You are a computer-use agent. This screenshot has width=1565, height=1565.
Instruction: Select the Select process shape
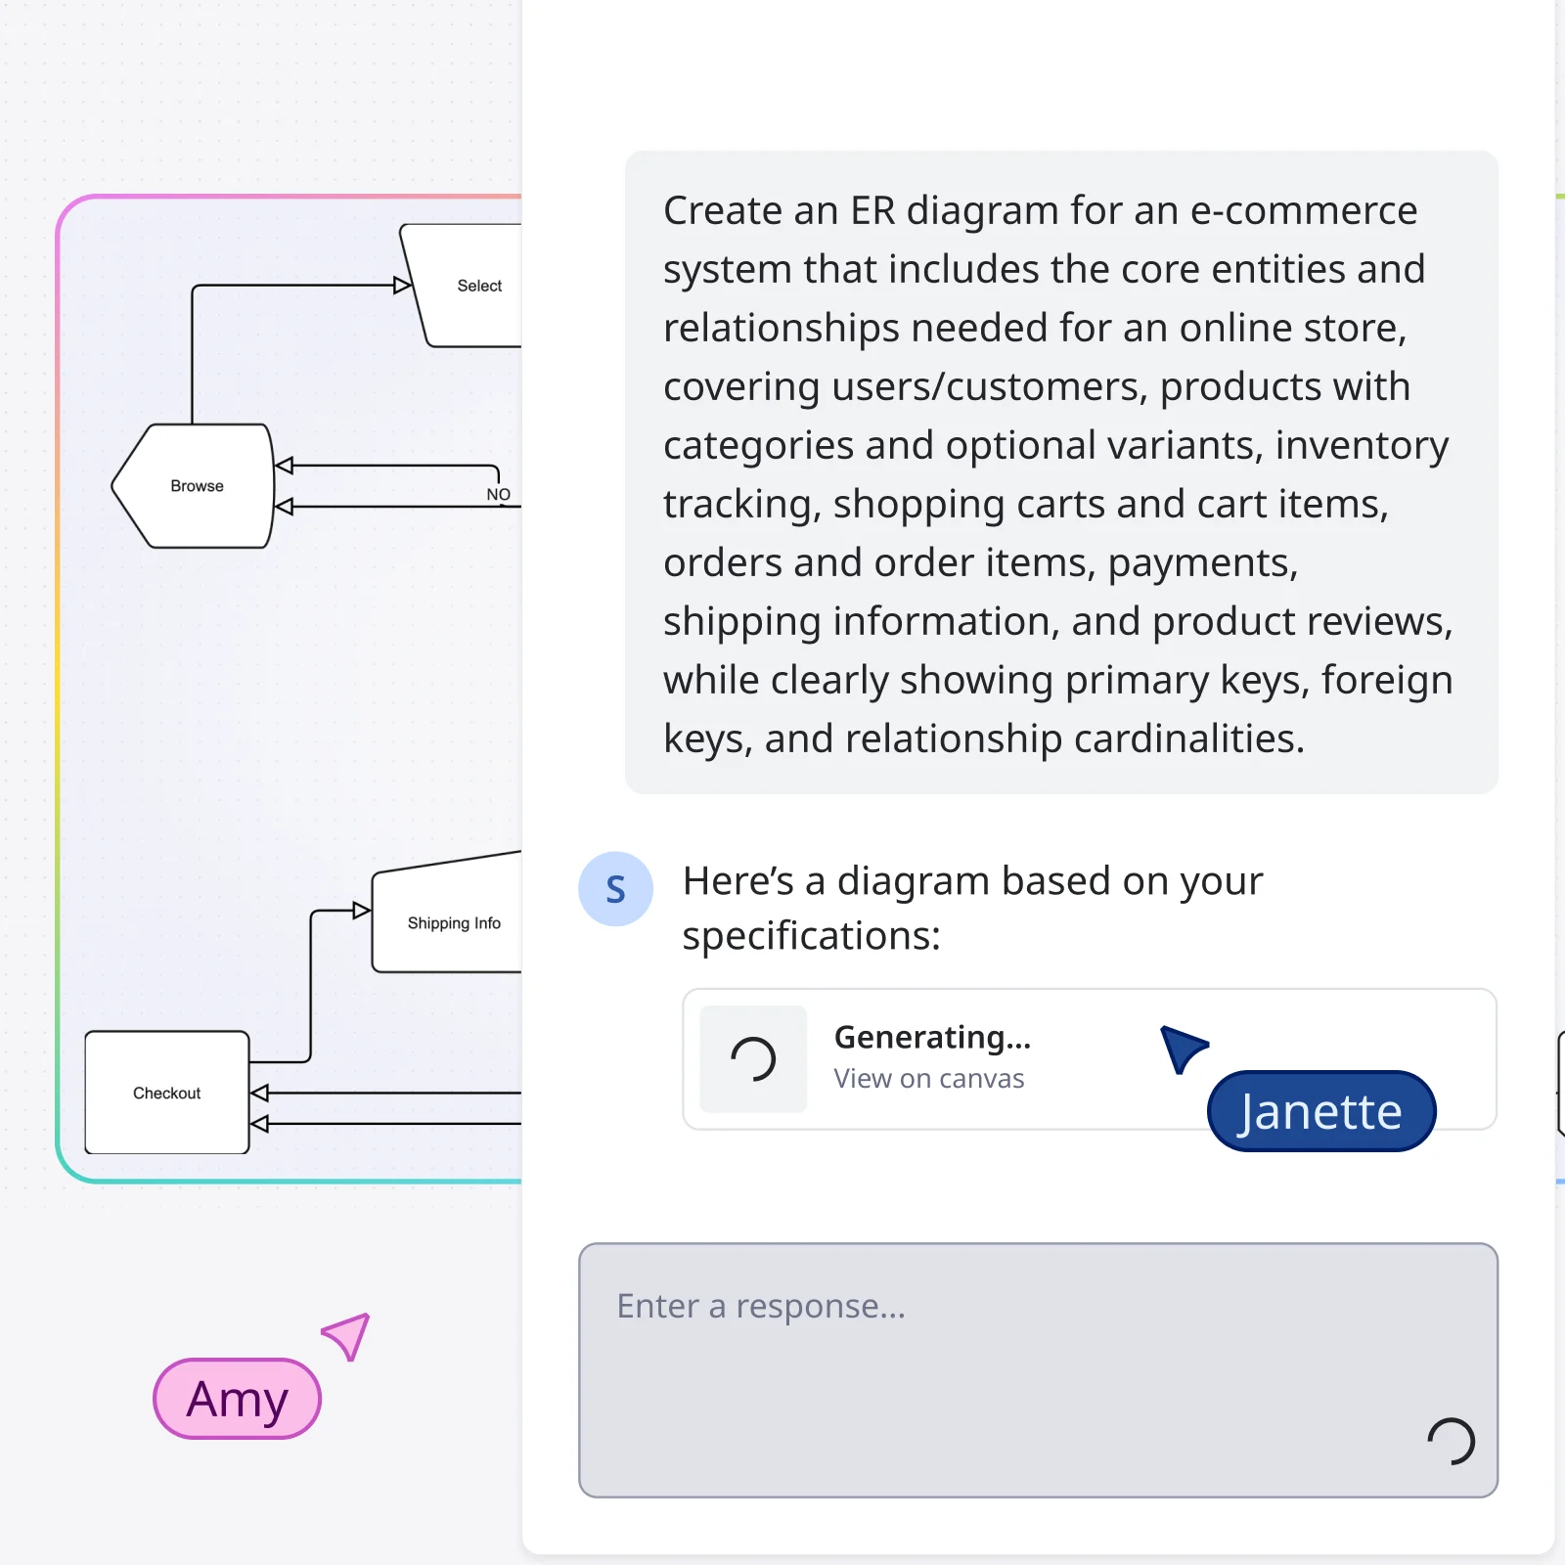tap(478, 286)
